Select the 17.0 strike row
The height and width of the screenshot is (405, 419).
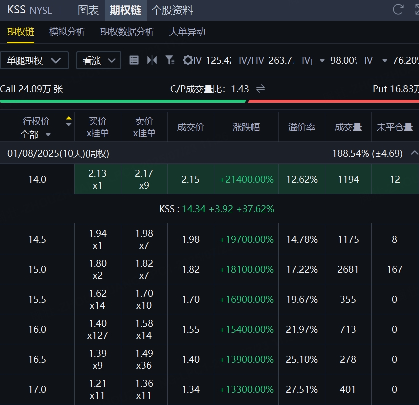point(209,389)
